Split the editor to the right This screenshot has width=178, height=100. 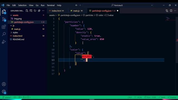pyautogui.click(x=171, y=11)
